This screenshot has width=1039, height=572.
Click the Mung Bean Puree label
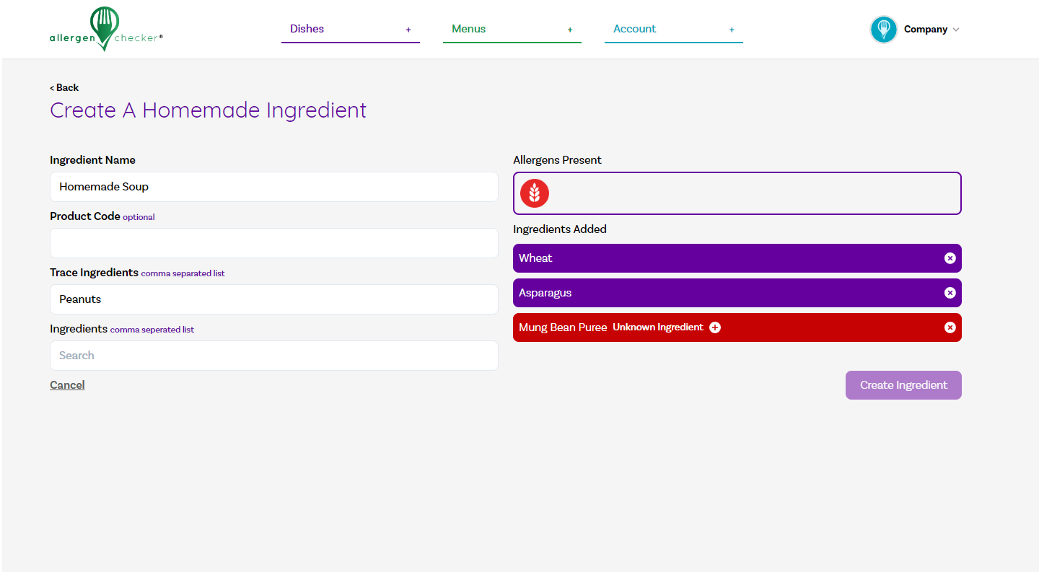[563, 327]
